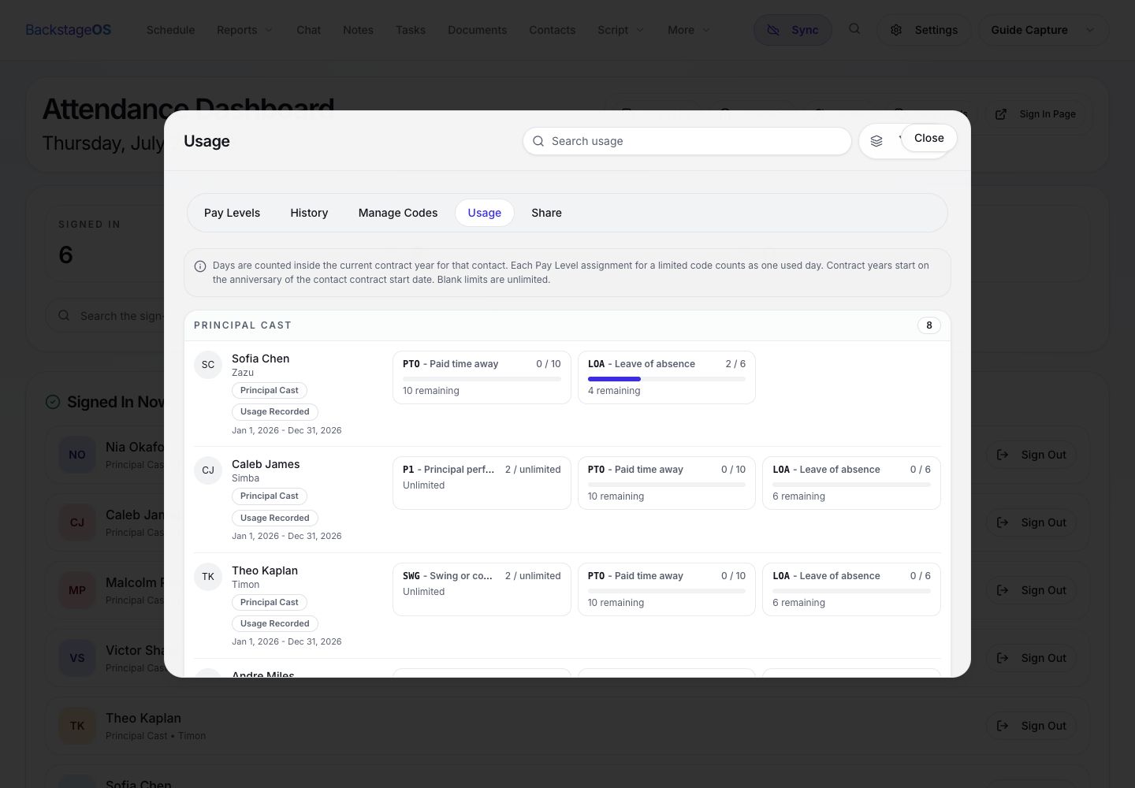Click the Settings gear icon
1135x788 pixels.
pos(896,30)
